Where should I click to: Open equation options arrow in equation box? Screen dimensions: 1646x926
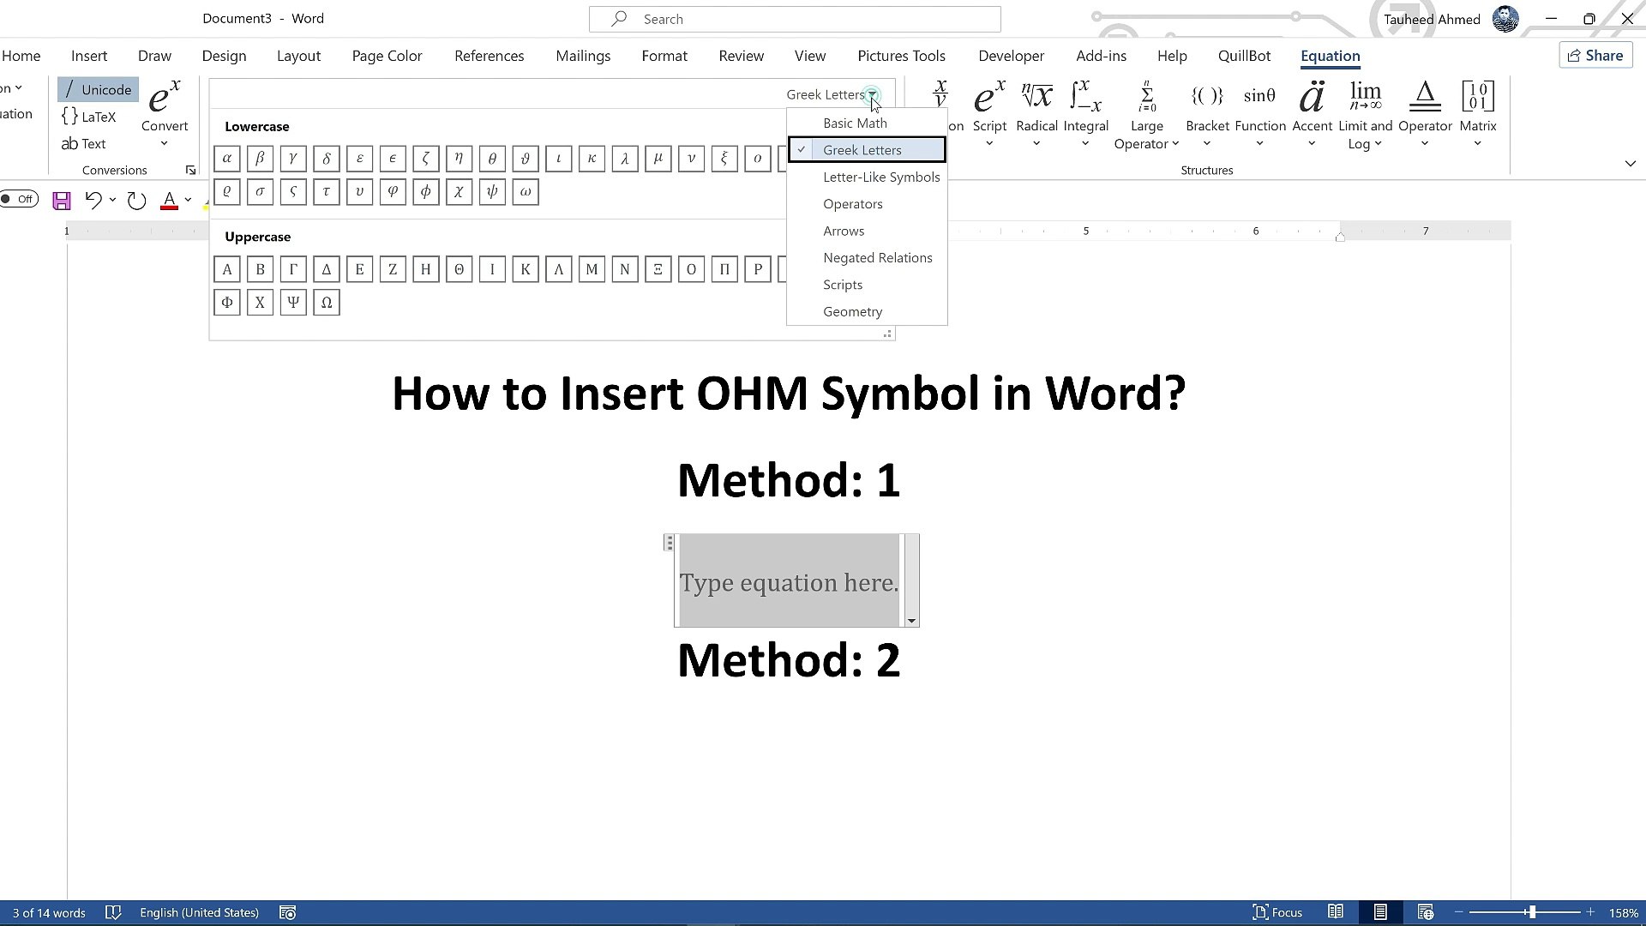pyautogui.click(x=911, y=621)
